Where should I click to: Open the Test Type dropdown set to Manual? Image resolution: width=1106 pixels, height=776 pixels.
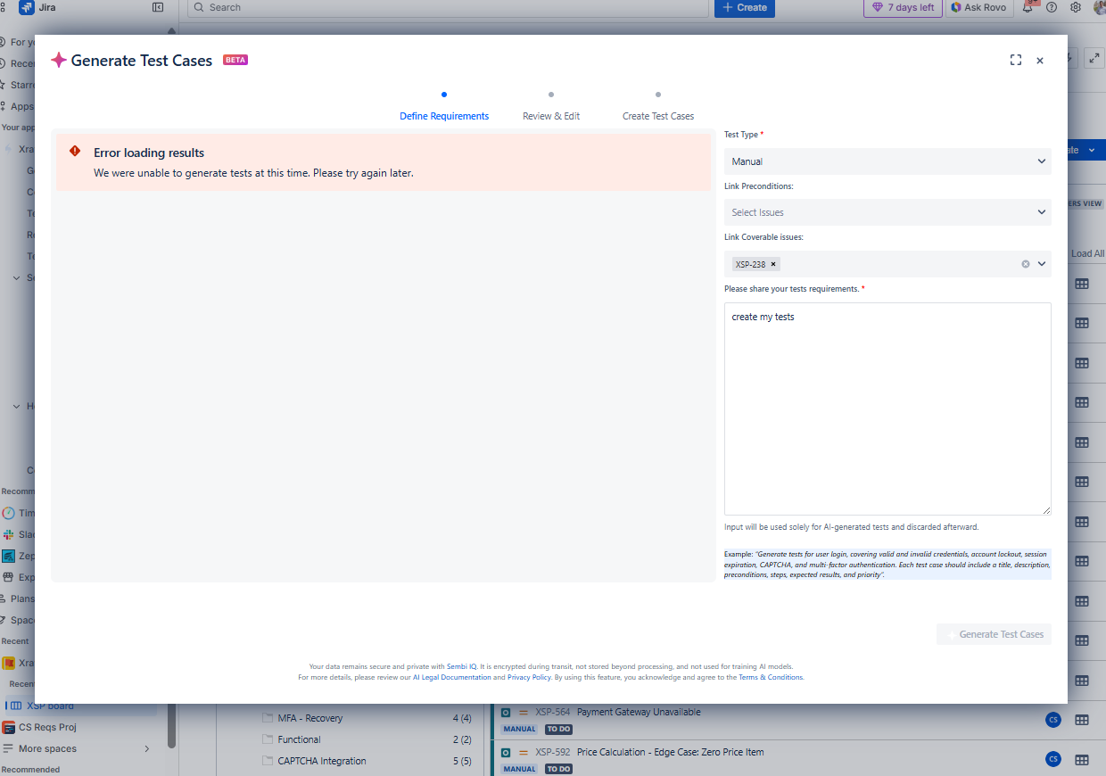click(x=887, y=161)
